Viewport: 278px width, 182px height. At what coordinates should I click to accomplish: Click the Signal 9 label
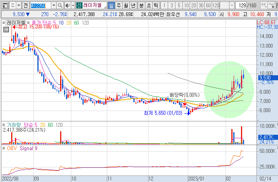[29, 148]
